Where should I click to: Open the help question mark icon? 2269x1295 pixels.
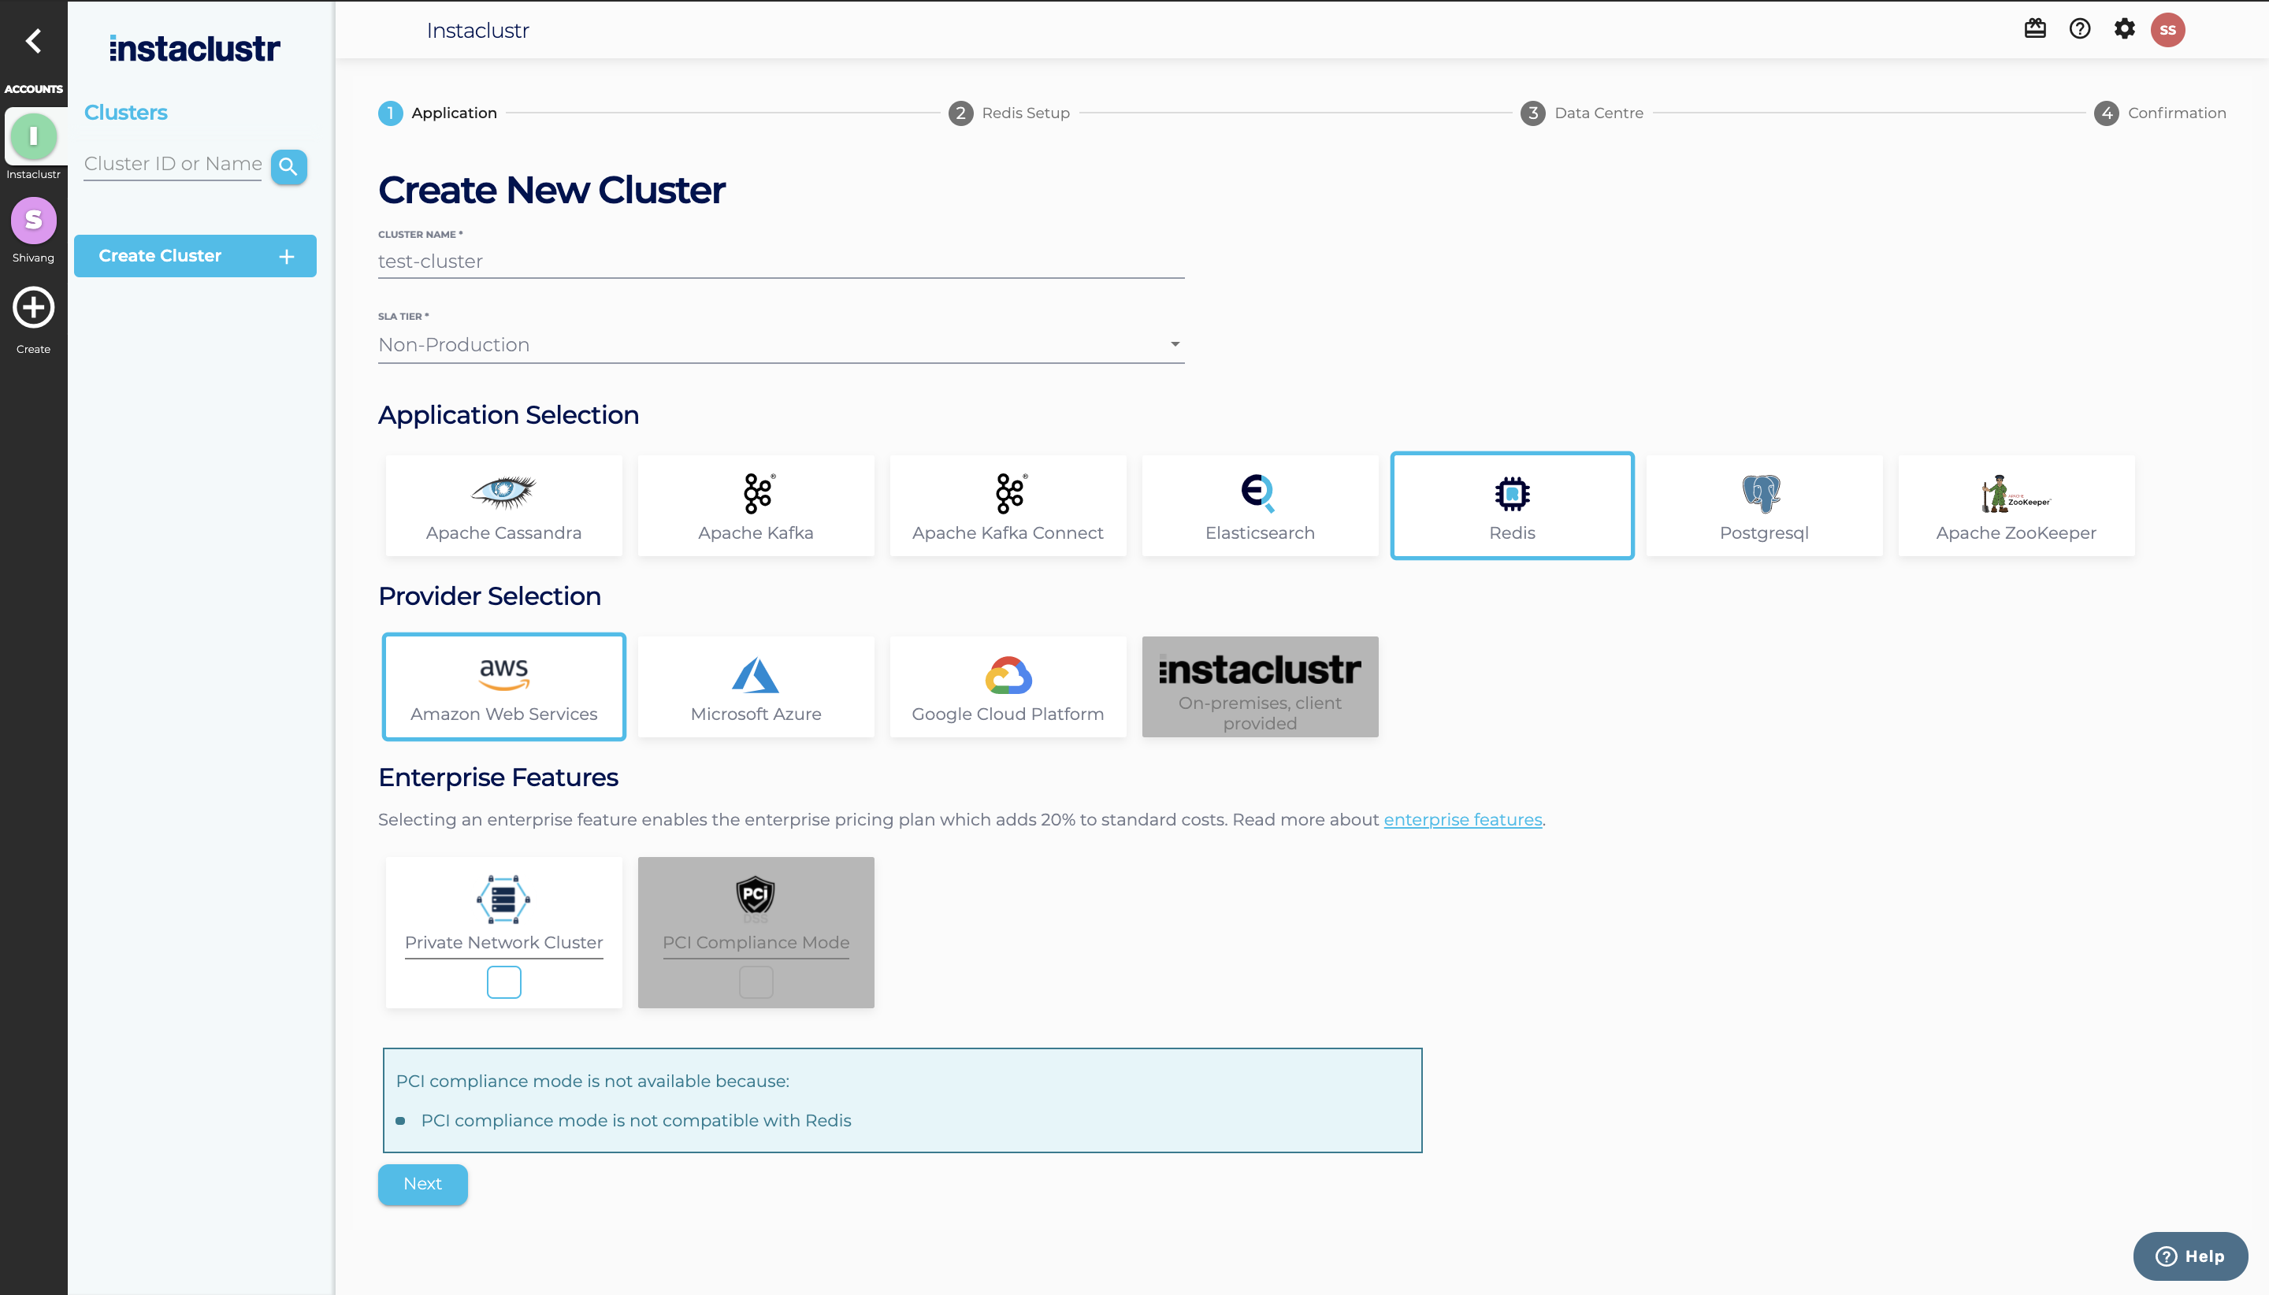point(2080,29)
